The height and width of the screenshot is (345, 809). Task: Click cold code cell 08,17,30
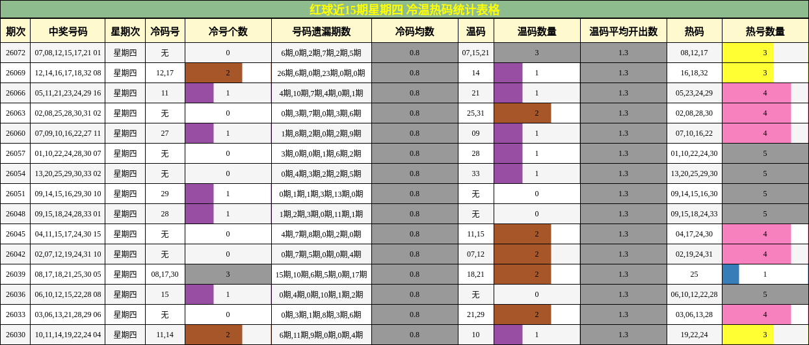(x=165, y=274)
